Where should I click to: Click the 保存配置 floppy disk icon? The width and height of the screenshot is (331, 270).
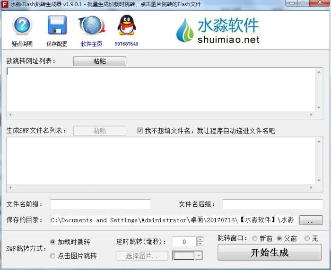[57, 25]
